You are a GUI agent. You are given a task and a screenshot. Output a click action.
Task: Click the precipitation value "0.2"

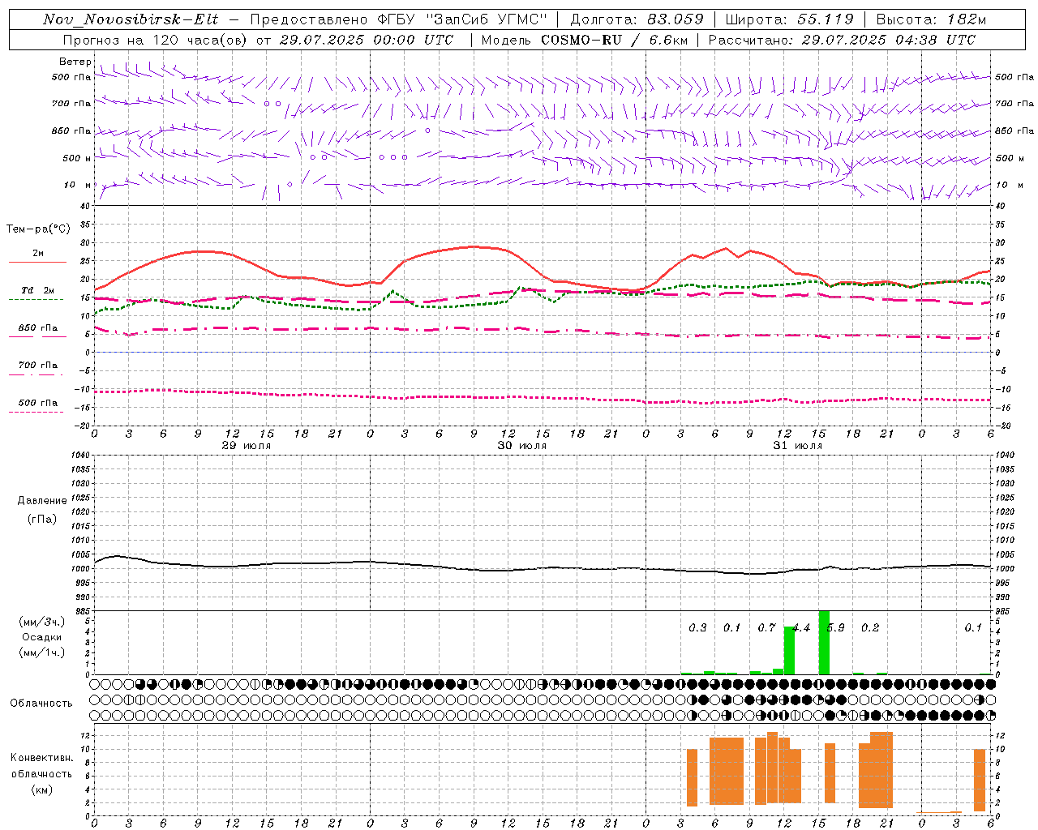870,628
